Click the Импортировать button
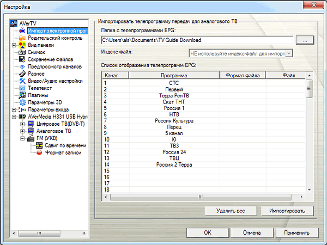The image size is (327, 245). tap(287, 211)
